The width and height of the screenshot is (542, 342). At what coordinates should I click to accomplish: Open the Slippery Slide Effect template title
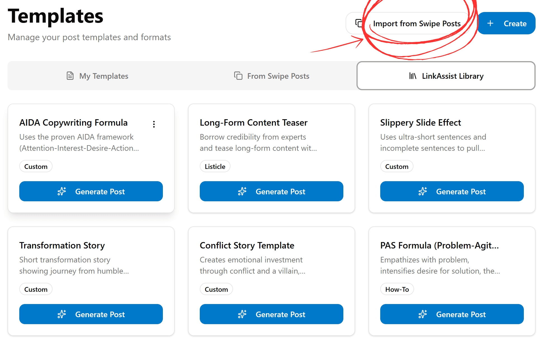[x=420, y=123]
